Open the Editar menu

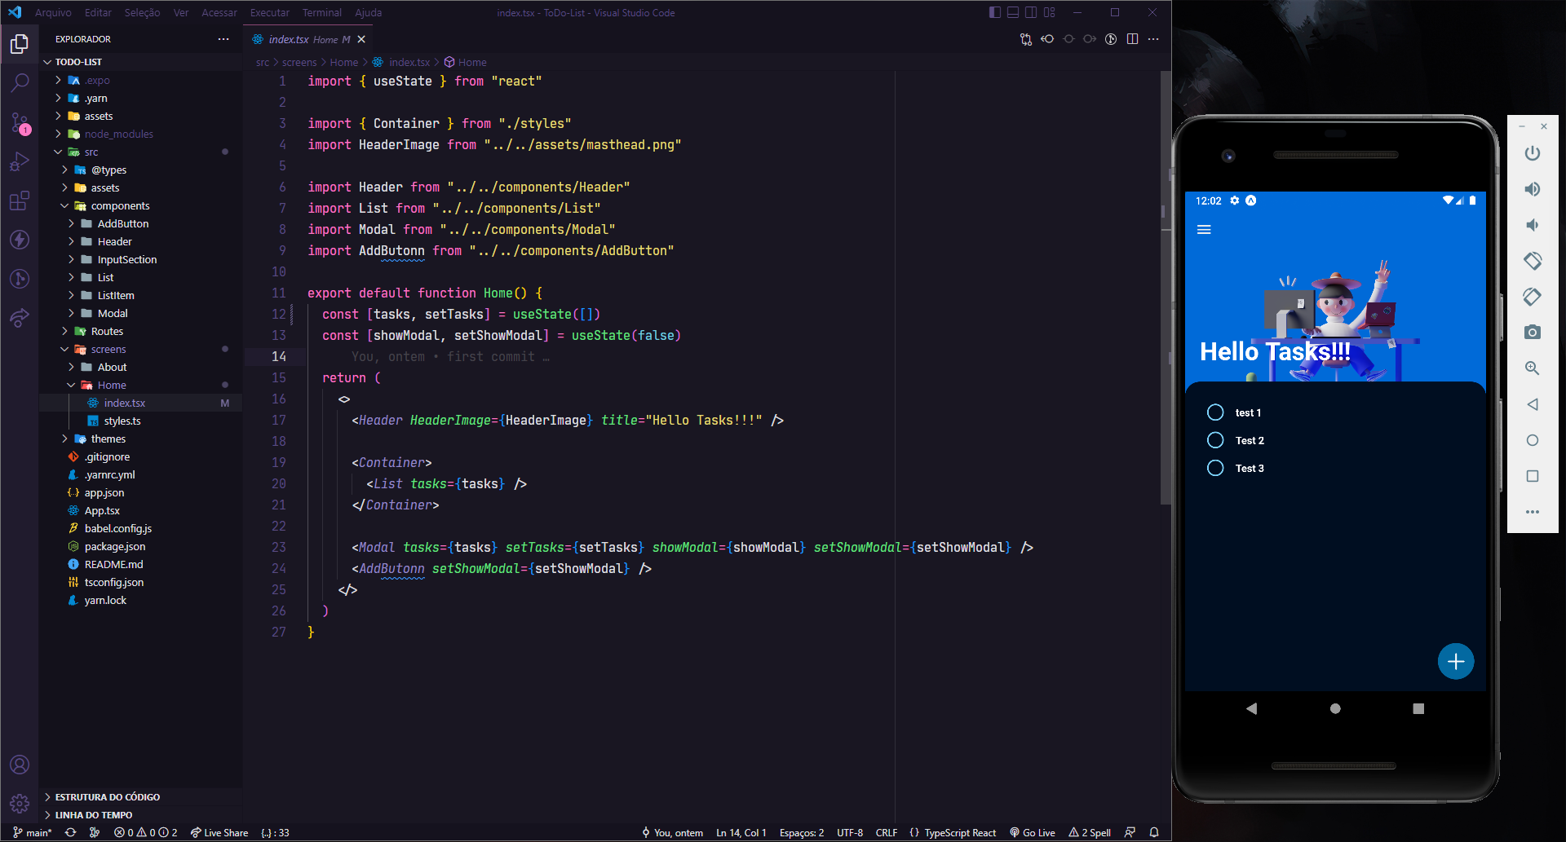(x=98, y=12)
